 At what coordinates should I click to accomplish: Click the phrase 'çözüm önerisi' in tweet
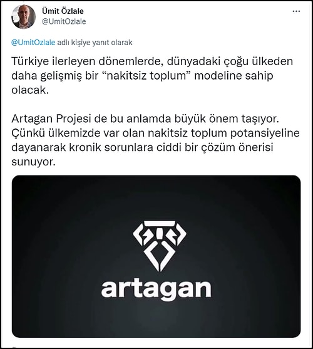[237, 147]
